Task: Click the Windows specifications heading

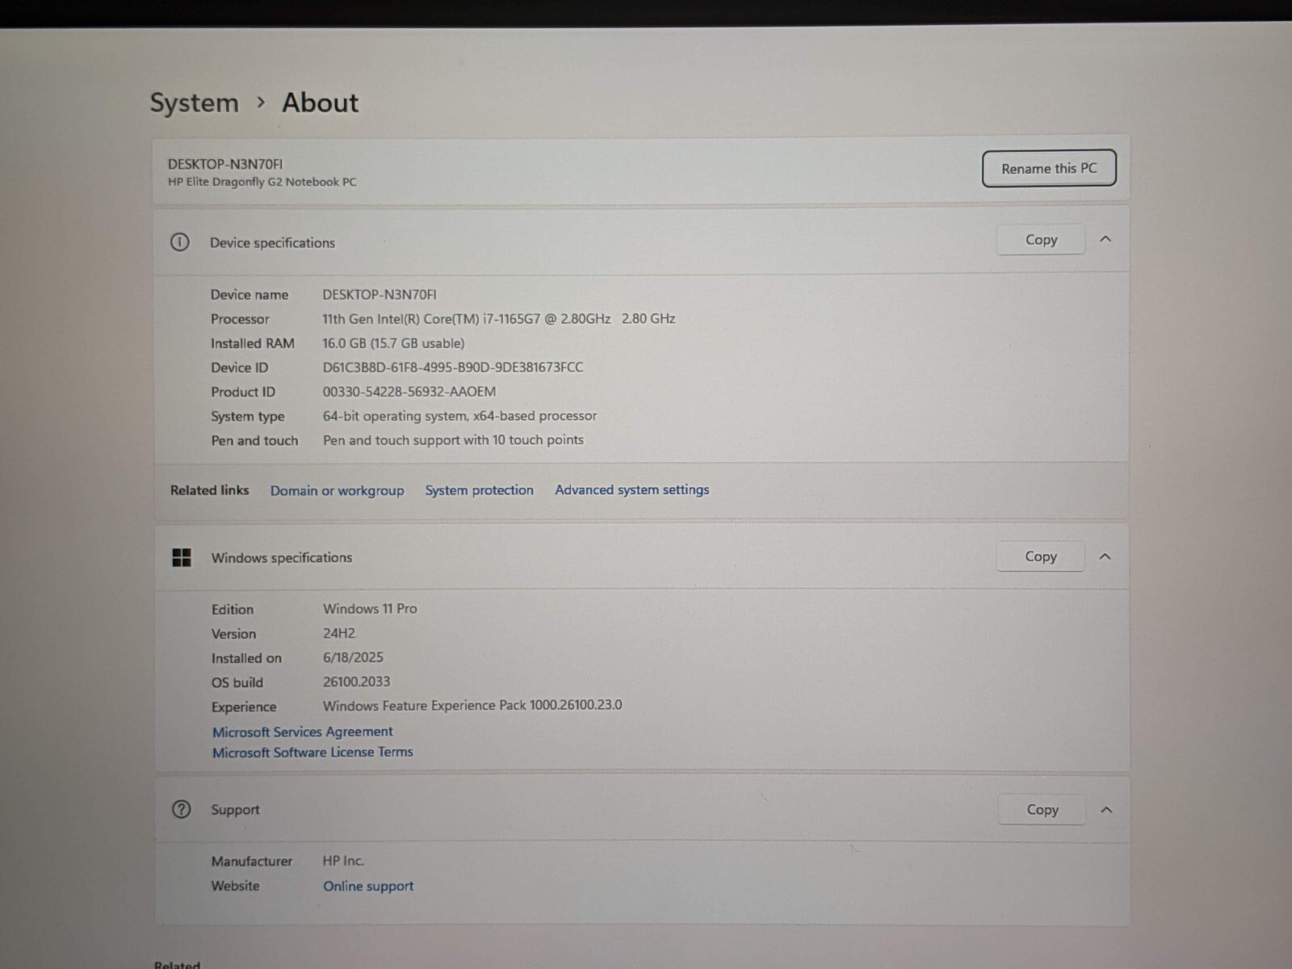Action: (x=282, y=557)
